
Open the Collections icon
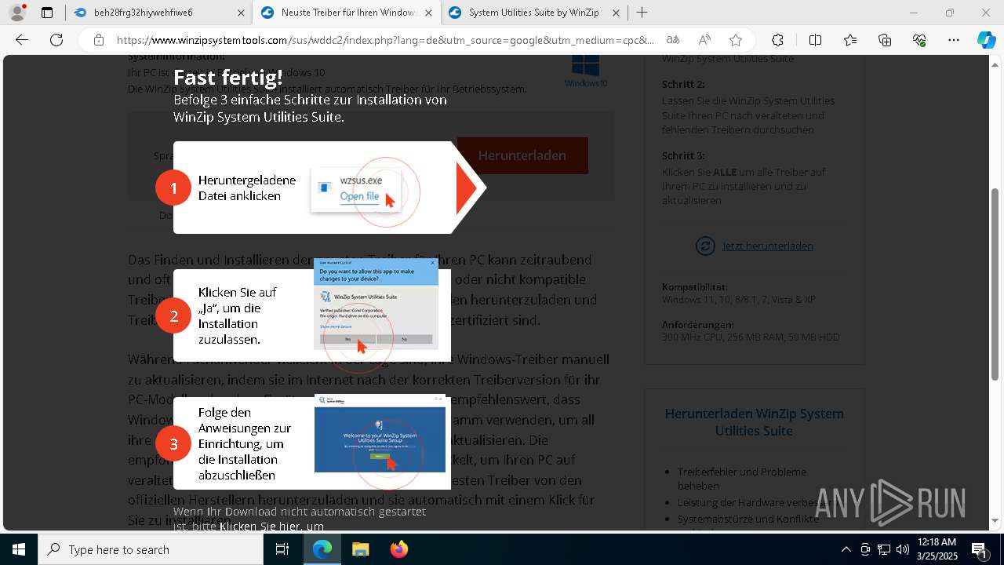[885, 40]
